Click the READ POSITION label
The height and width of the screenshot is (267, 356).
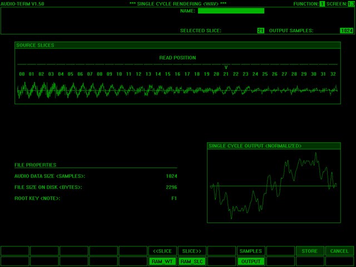[177, 58]
